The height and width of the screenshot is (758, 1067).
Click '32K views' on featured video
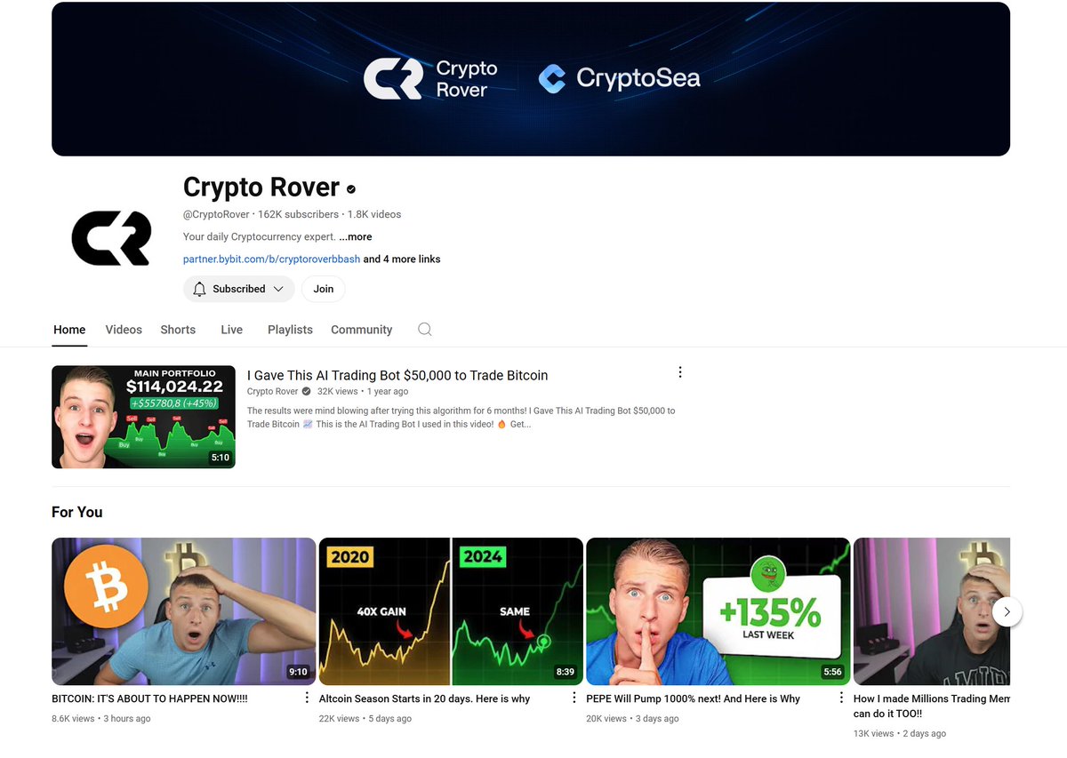tap(337, 391)
